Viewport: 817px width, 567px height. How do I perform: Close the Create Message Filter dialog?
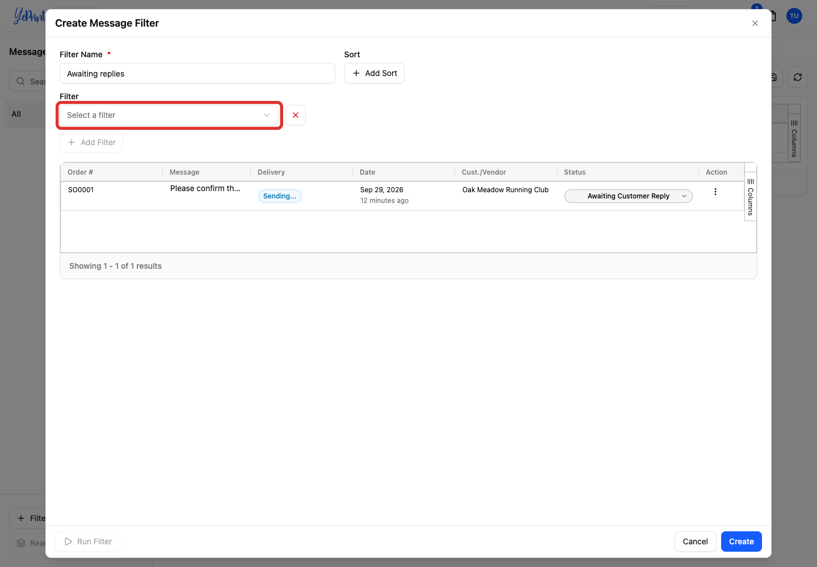[x=755, y=23]
